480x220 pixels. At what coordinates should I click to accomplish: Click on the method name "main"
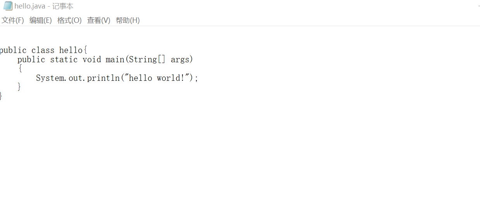(115, 60)
